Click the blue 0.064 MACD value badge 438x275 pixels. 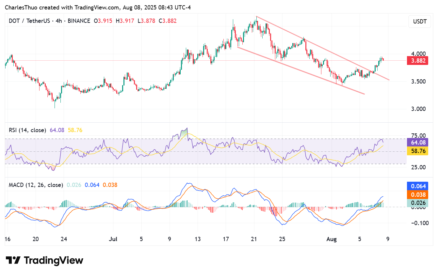pyautogui.click(x=417, y=186)
